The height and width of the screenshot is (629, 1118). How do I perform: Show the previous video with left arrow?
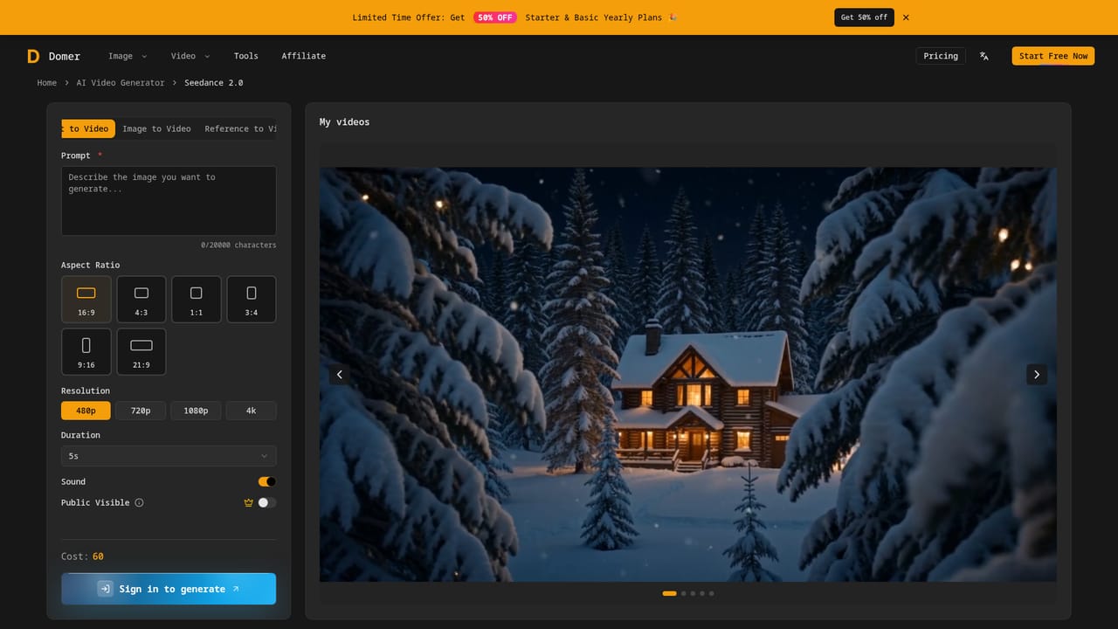340,375
